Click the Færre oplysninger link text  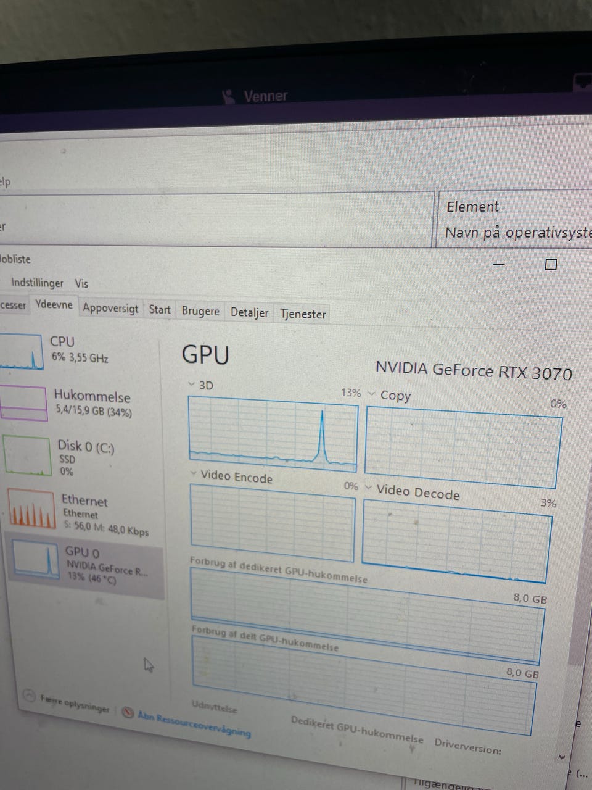pyautogui.click(x=75, y=704)
